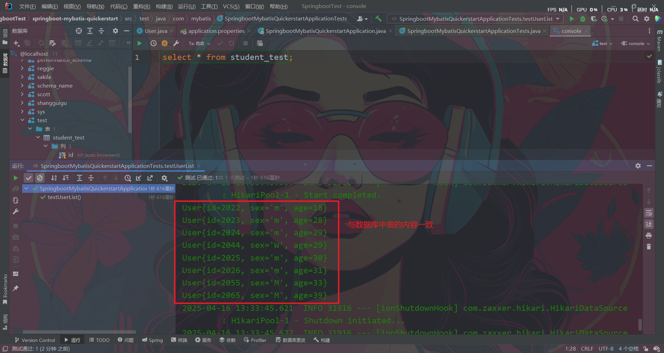Open the VCS(S) menu
Image resolution: width=664 pixels, height=353 pixels.
[x=231, y=6]
